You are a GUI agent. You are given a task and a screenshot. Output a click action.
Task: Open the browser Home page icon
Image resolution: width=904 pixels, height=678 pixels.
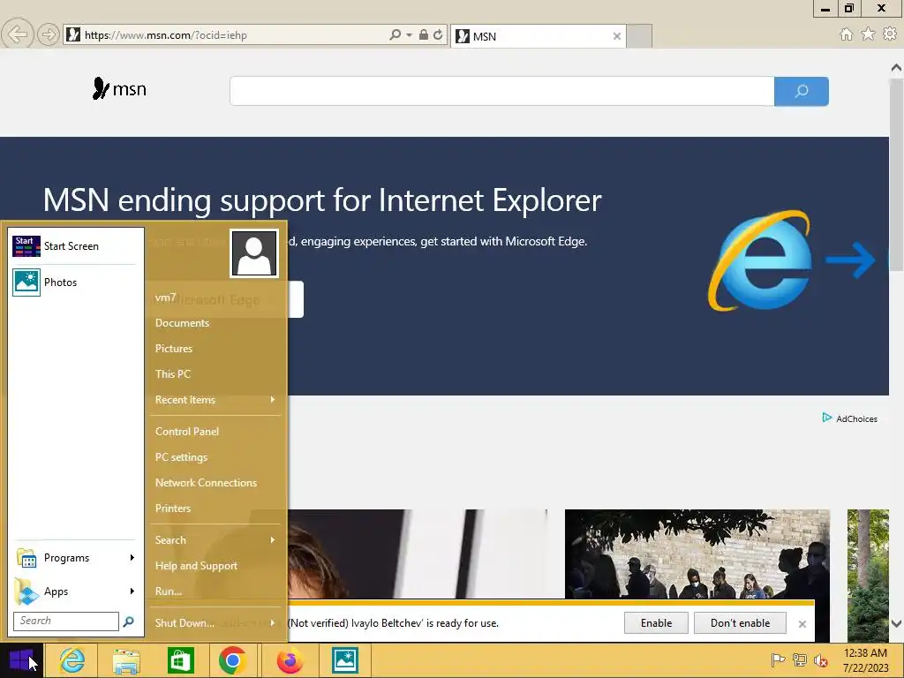[x=846, y=34]
